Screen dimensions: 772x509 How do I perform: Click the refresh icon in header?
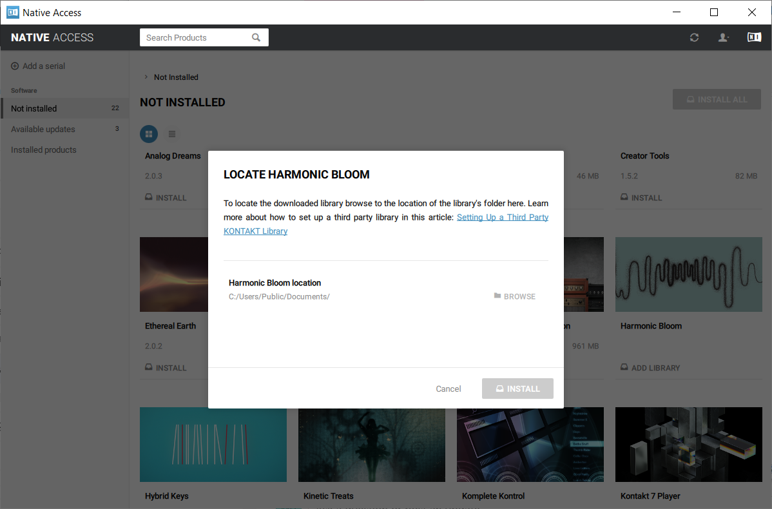pyautogui.click(x=694, y=37)
